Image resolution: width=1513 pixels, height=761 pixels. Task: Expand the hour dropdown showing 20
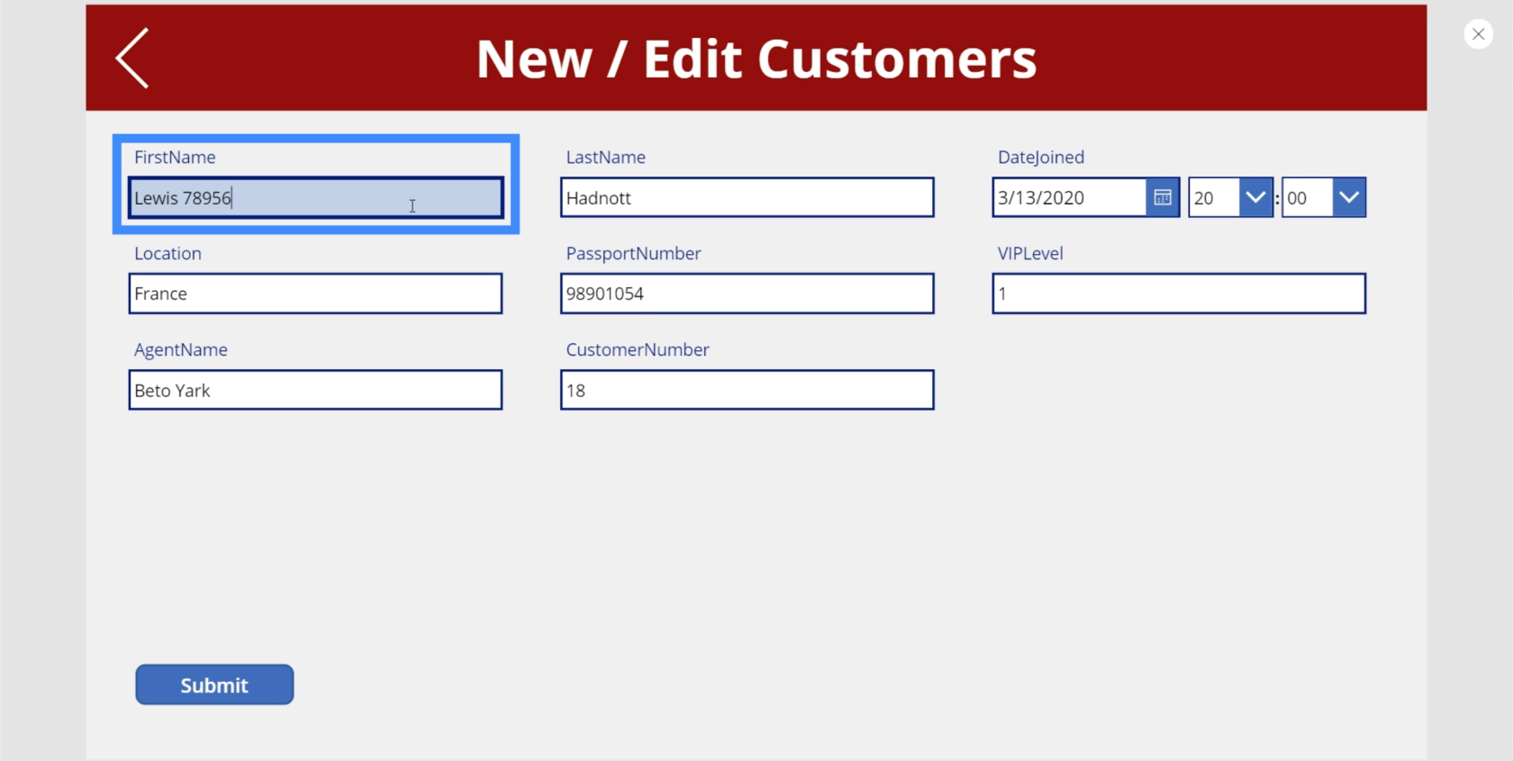point(1255,197)
